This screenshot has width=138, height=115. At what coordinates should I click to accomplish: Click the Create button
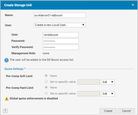pyautogui.click(x=108, y=111)
